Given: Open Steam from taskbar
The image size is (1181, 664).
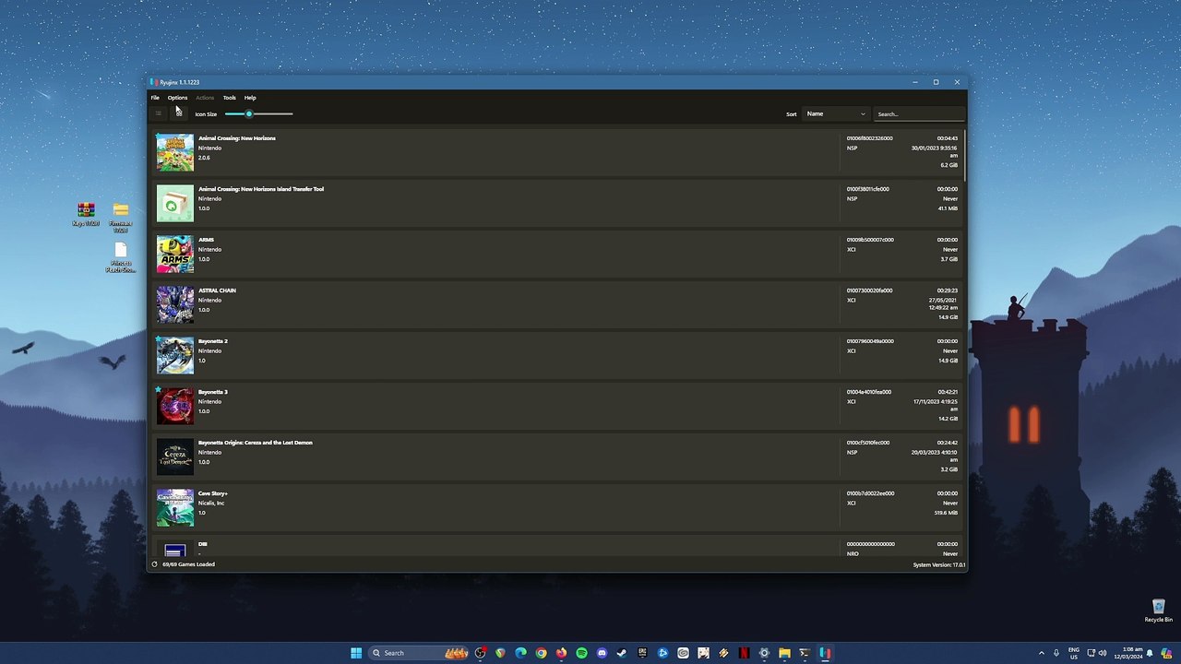Looking at the screenshot, I should tap(622, 653).
